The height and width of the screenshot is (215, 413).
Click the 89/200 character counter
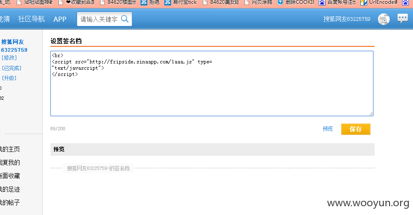pos(58,129)
